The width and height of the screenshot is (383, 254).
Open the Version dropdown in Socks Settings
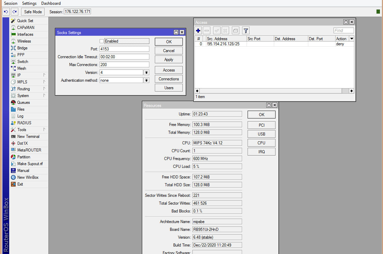pos(146,73)
